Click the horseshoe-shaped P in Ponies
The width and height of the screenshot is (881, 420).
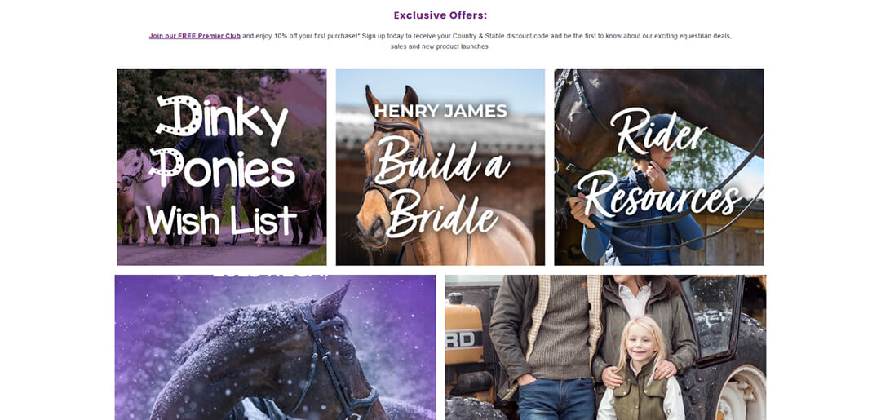[167, 166]
